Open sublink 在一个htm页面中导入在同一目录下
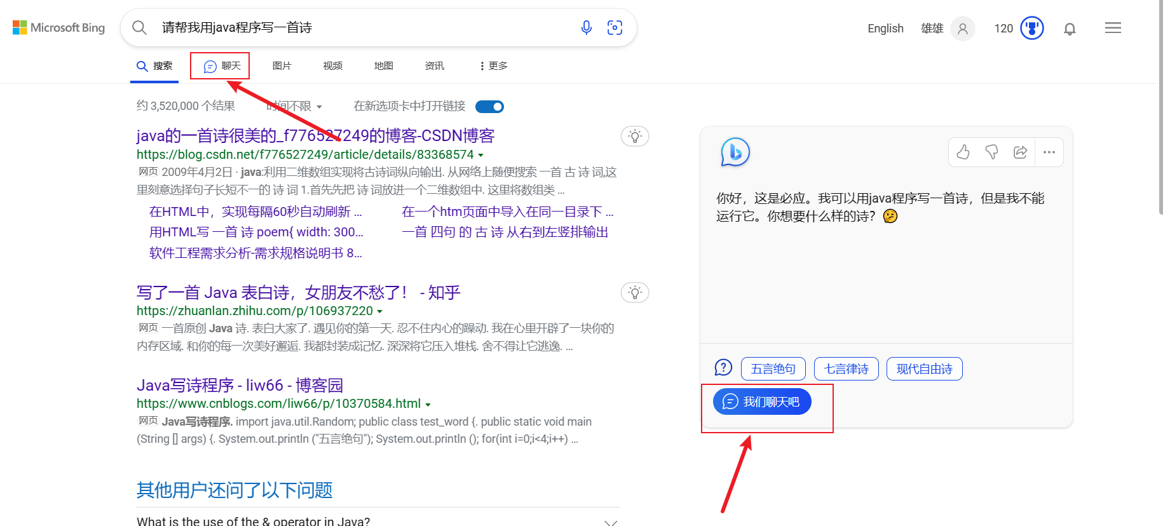1163x526 pixels. point(508,212)
